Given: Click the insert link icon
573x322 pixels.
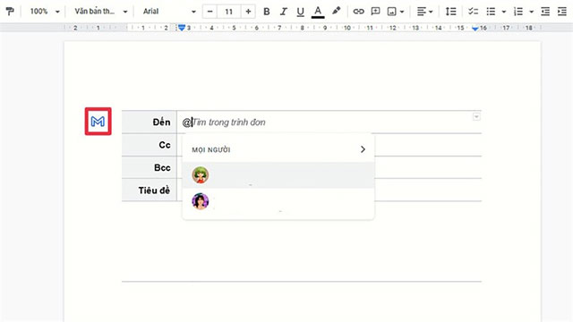Looking at the screenshot, I should (x=358, y=12).
